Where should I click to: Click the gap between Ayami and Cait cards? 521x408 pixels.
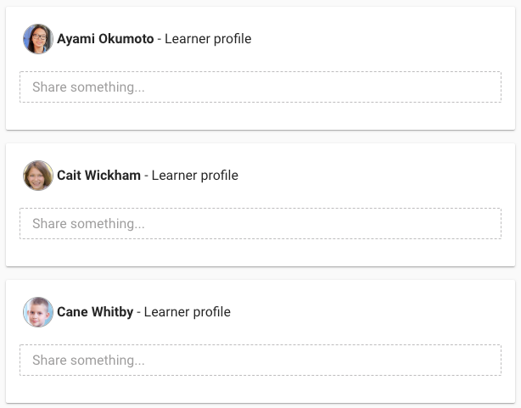(260, 137)
